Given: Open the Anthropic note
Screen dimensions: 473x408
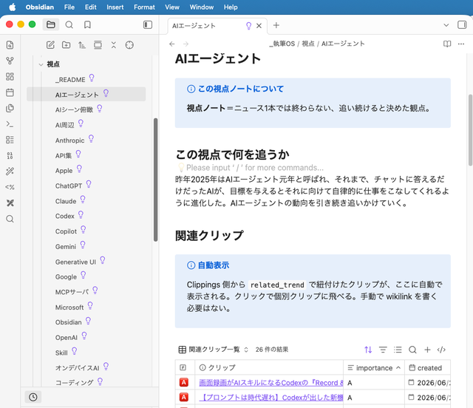Looking at the screenshot, I should coord(69,140).
